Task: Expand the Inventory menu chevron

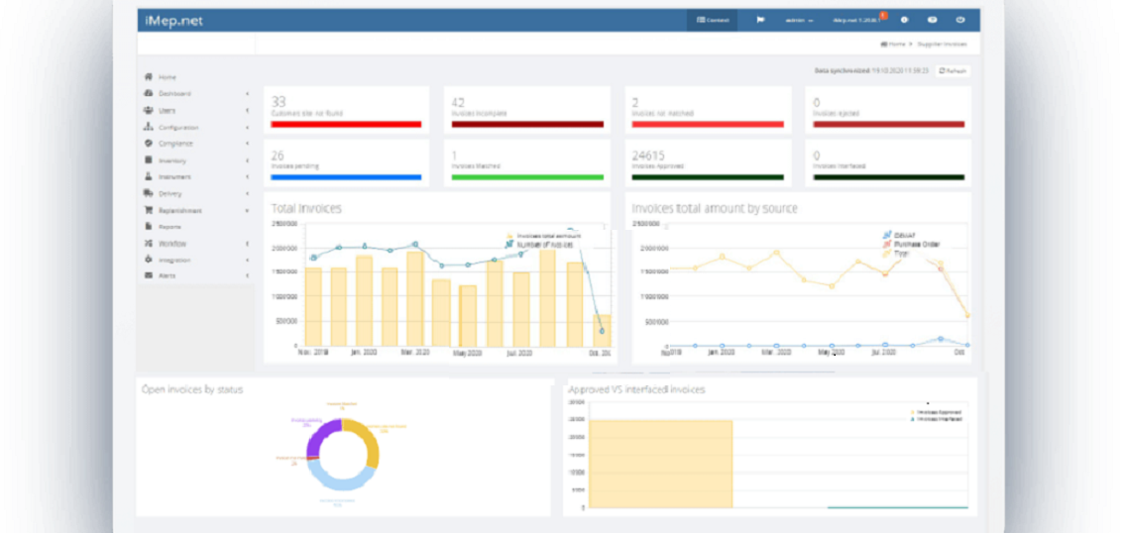Action: coord(247,160)
